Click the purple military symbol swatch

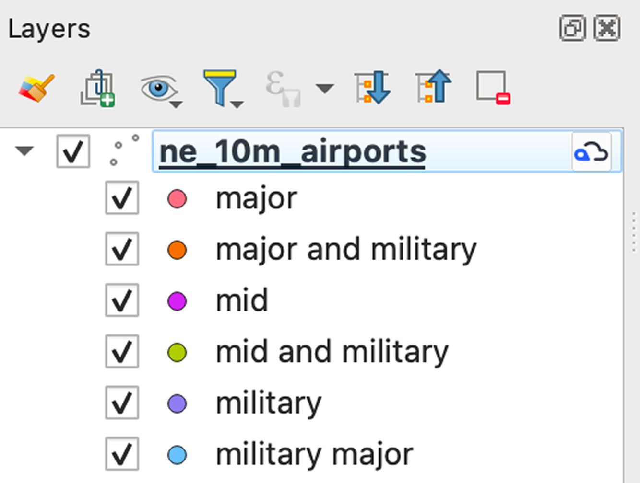coord(177,404)
